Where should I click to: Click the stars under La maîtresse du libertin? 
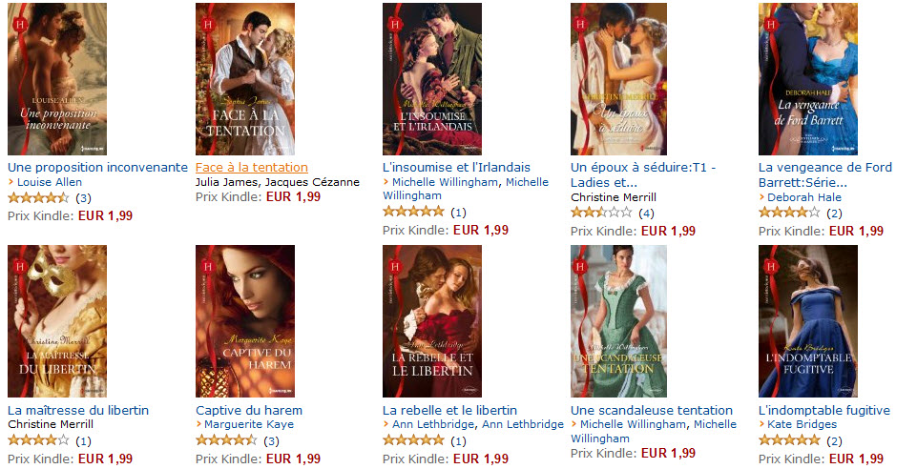click(38, 440)
